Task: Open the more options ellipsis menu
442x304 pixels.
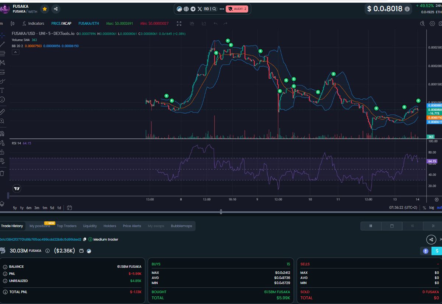Action: tap(222, 9)
